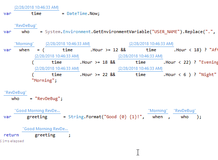Click the timestamp above 'time .Hour < 22'
The width and height of the screenshot is (218, 160).
click(140, 56)
